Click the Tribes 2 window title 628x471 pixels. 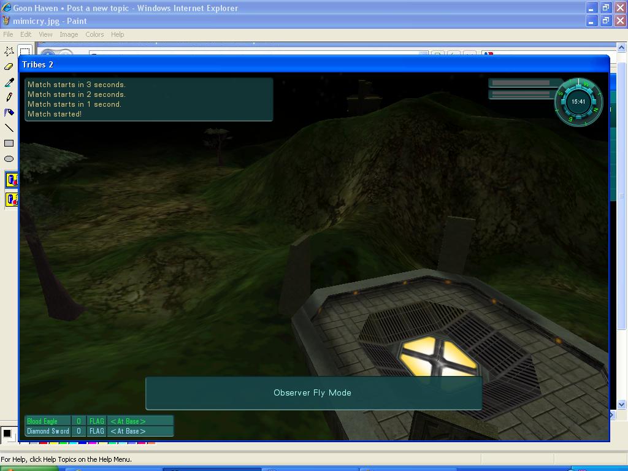click(37, 64)
